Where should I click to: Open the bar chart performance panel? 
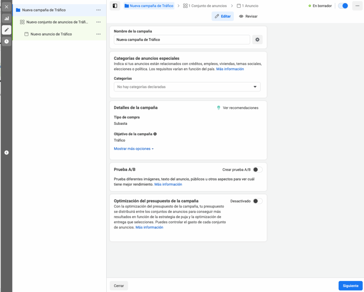coord(6,18)
